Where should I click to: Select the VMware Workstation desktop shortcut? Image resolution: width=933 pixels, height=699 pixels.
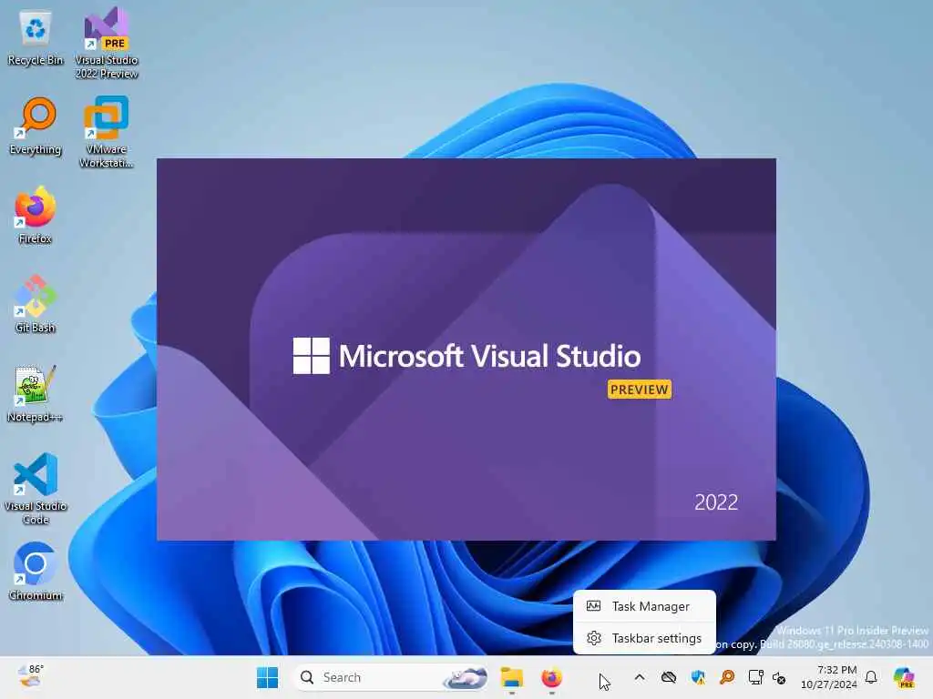pyautogui.click(x=107, y=132)
